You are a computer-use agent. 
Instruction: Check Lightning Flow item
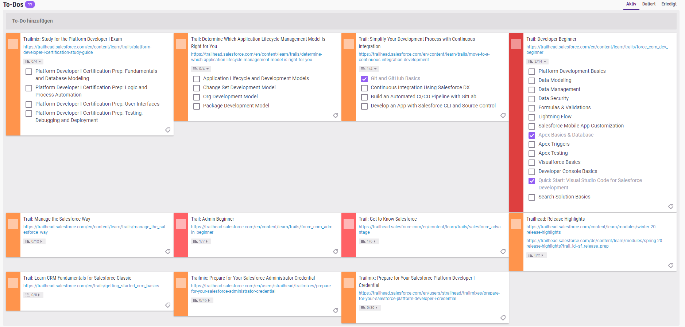coord(532,117)
